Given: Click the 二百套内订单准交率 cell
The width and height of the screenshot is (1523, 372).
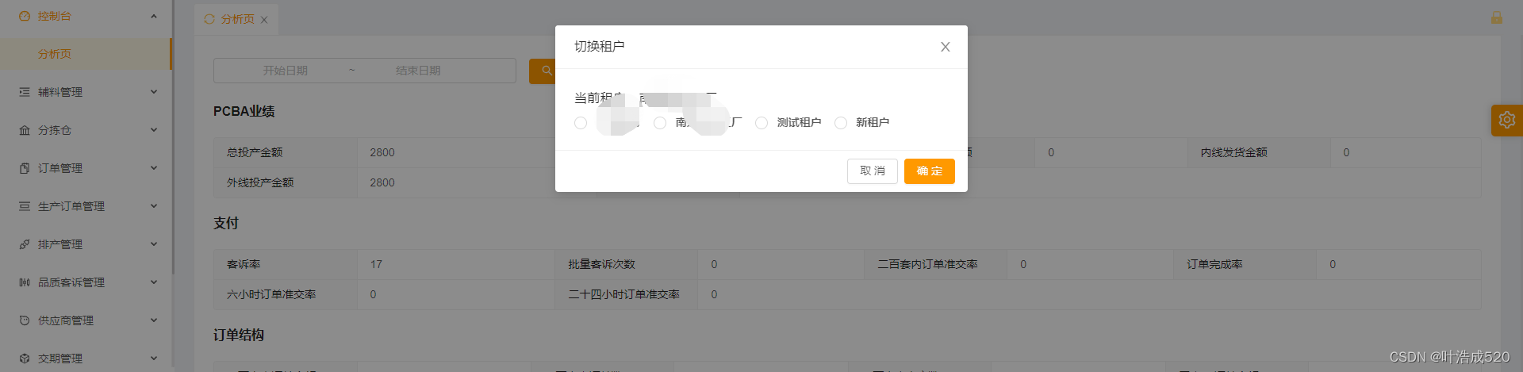Looking at the screenshot, I should click(936, 264).
